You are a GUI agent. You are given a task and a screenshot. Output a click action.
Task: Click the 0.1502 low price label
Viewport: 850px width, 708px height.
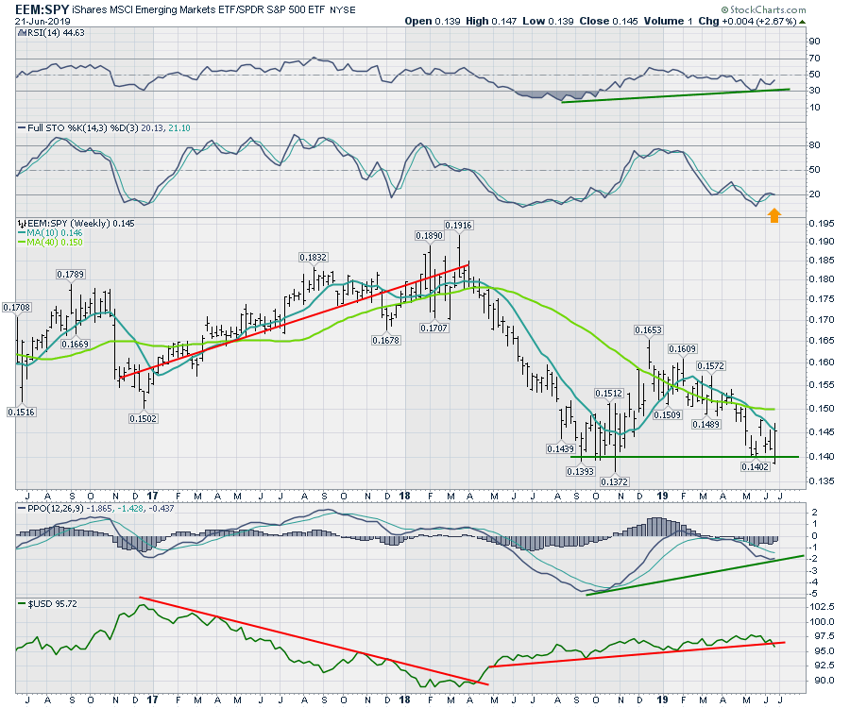tap(144, 418)
